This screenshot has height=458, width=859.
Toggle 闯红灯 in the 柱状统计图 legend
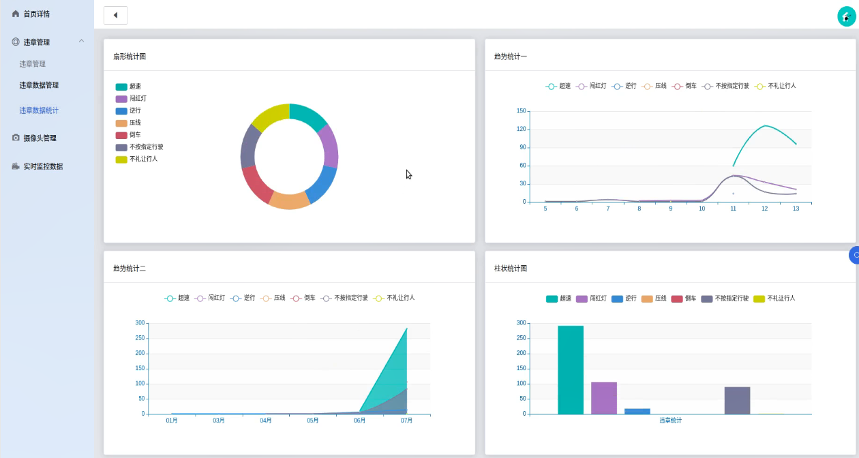(x=592, y=299)
